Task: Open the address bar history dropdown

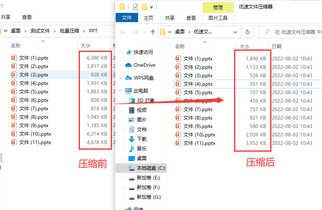Action: point(235,32)
